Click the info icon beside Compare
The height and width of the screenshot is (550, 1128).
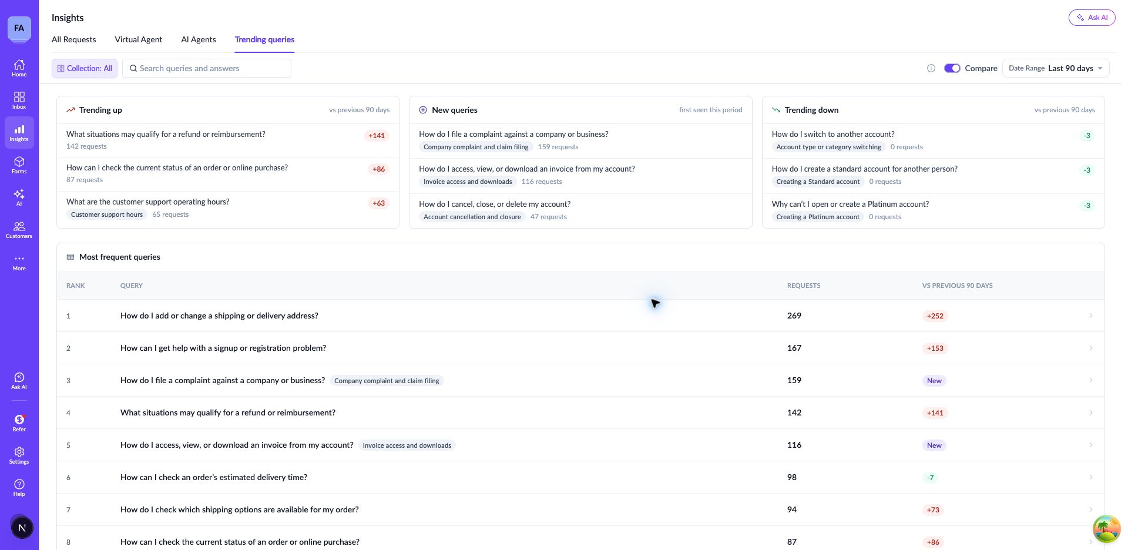click(931, 68)
